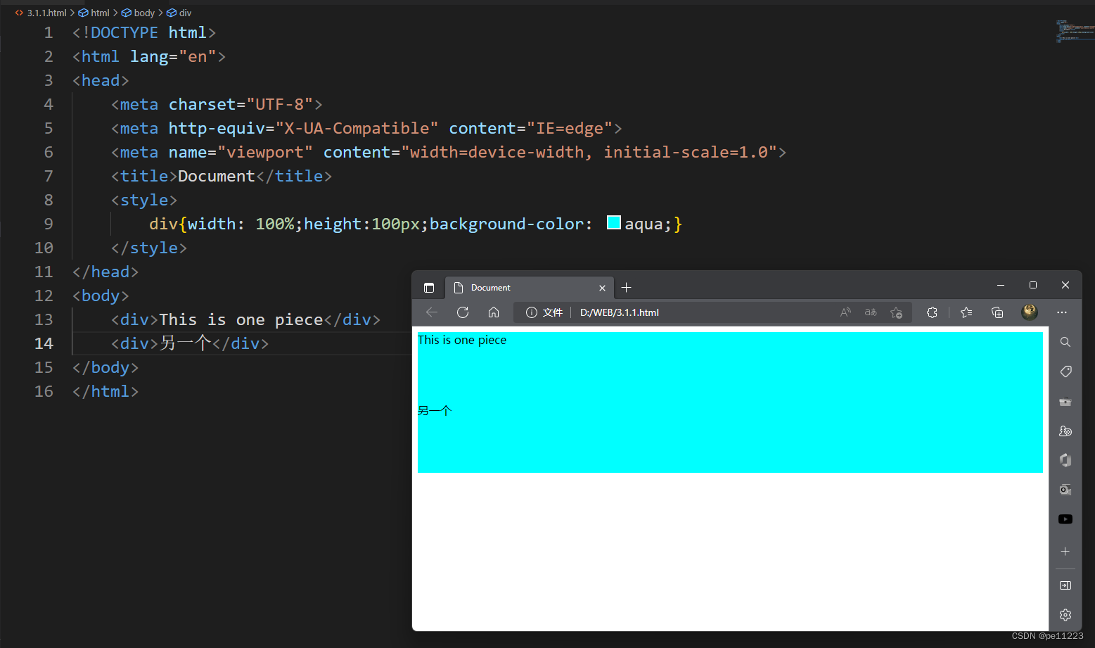The image size is (1095, 648).
Task: Select the Document browser tab
Action: (x=530, y=288)
